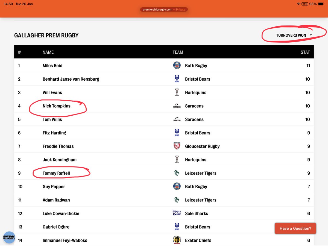The image size is (328, 246).
Task: Select player name Freddie Thomas
Action: [x=58, y=146]
